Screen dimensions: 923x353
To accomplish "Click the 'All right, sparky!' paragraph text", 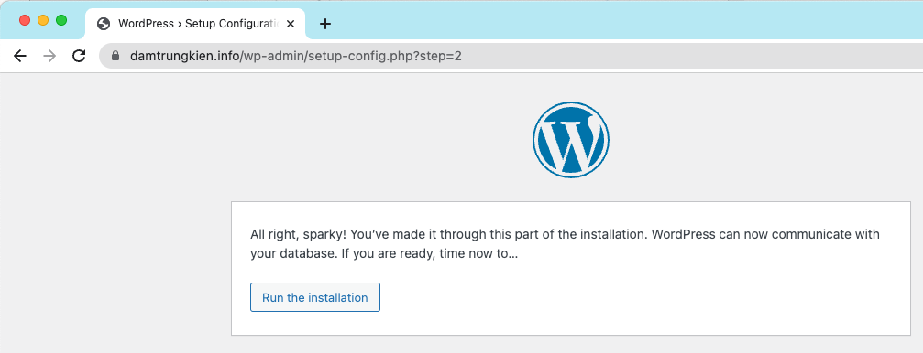I will (565, 244).
